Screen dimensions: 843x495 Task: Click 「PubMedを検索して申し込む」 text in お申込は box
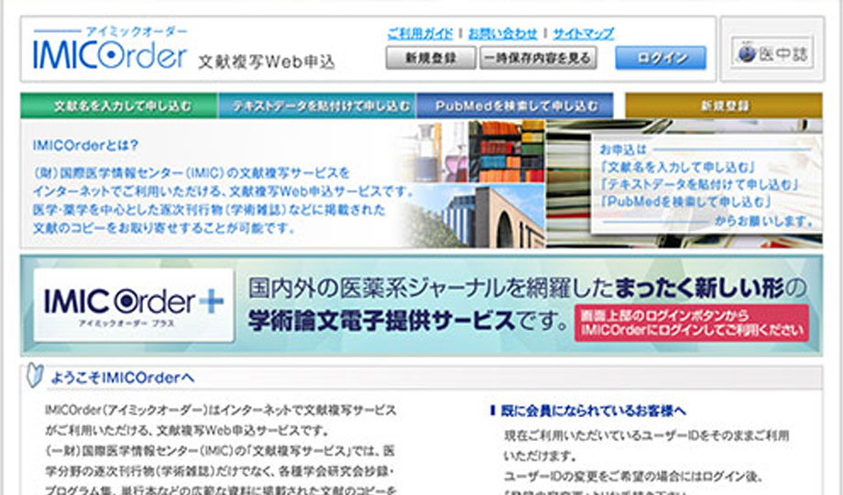pos(686,203)
